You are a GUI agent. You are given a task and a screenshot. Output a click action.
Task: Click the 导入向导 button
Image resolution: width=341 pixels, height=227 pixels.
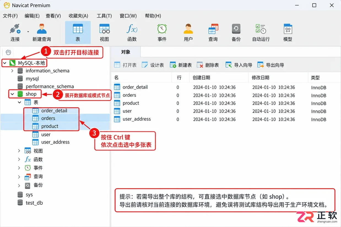coord(239,65)
